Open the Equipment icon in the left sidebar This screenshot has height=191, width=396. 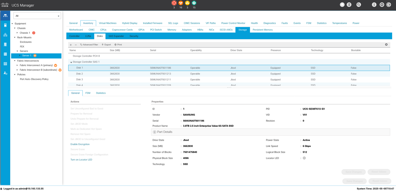pyautogui.click(x=5, y=15)
